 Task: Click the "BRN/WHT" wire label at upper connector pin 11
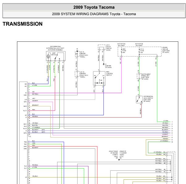click(35, 105)
